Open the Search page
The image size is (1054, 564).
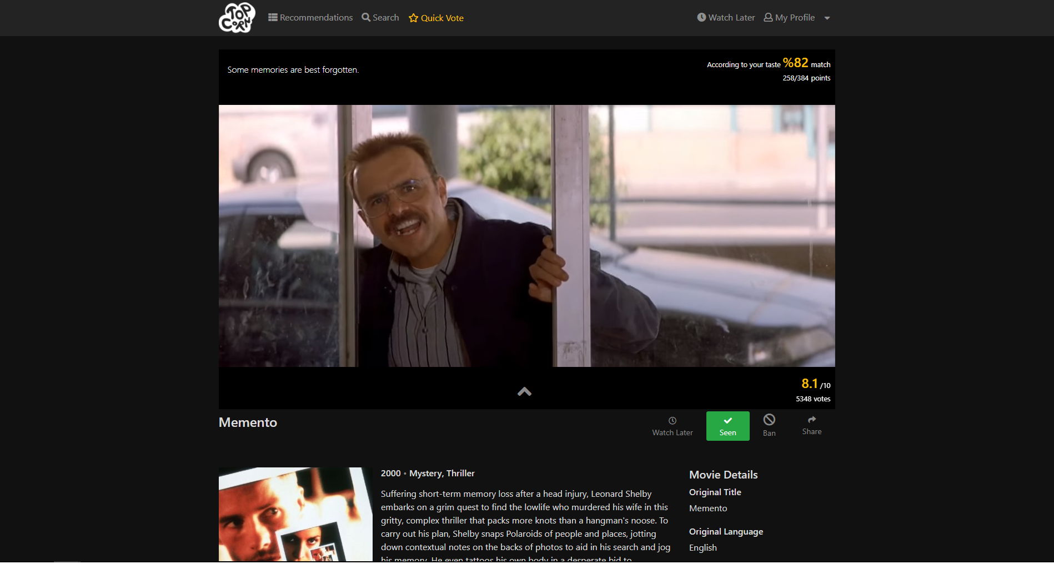click(380, 18)
